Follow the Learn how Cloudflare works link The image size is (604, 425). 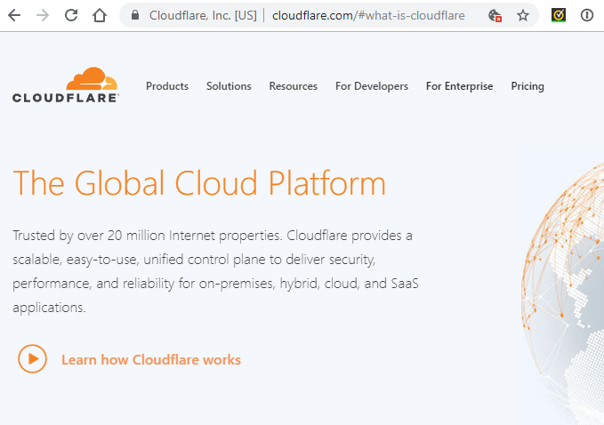[x=151, y=359]
